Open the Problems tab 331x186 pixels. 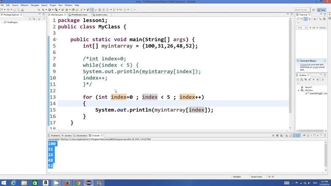coord(54,135)
